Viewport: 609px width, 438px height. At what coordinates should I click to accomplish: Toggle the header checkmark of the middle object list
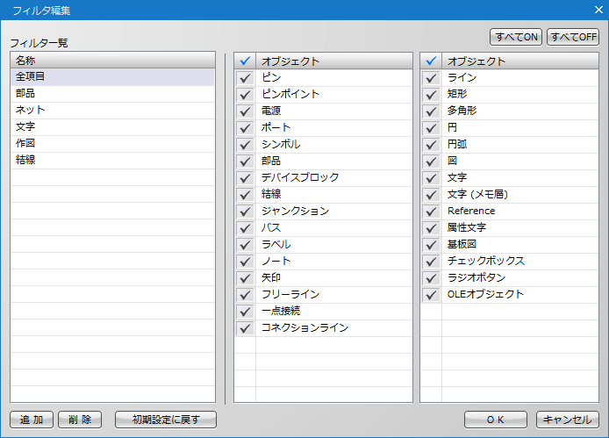pyautogui.click(x=245, y=61)
